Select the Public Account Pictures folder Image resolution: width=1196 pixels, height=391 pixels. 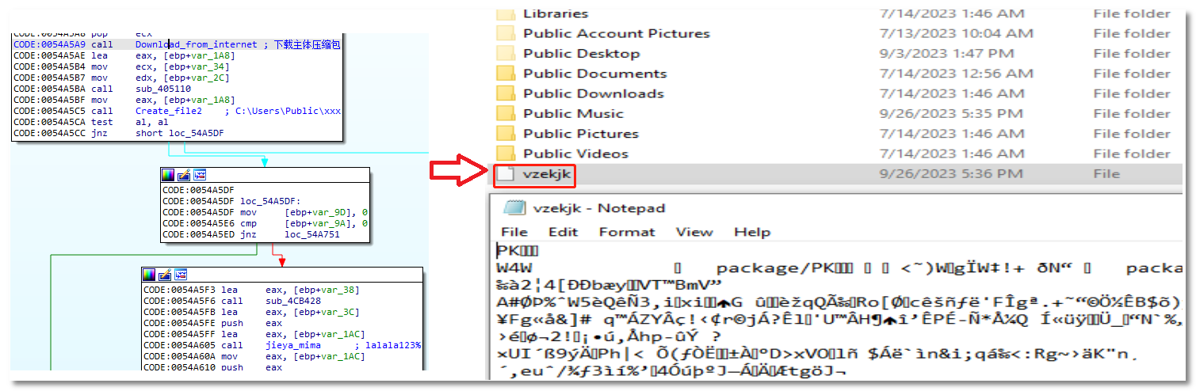(616, 33)
